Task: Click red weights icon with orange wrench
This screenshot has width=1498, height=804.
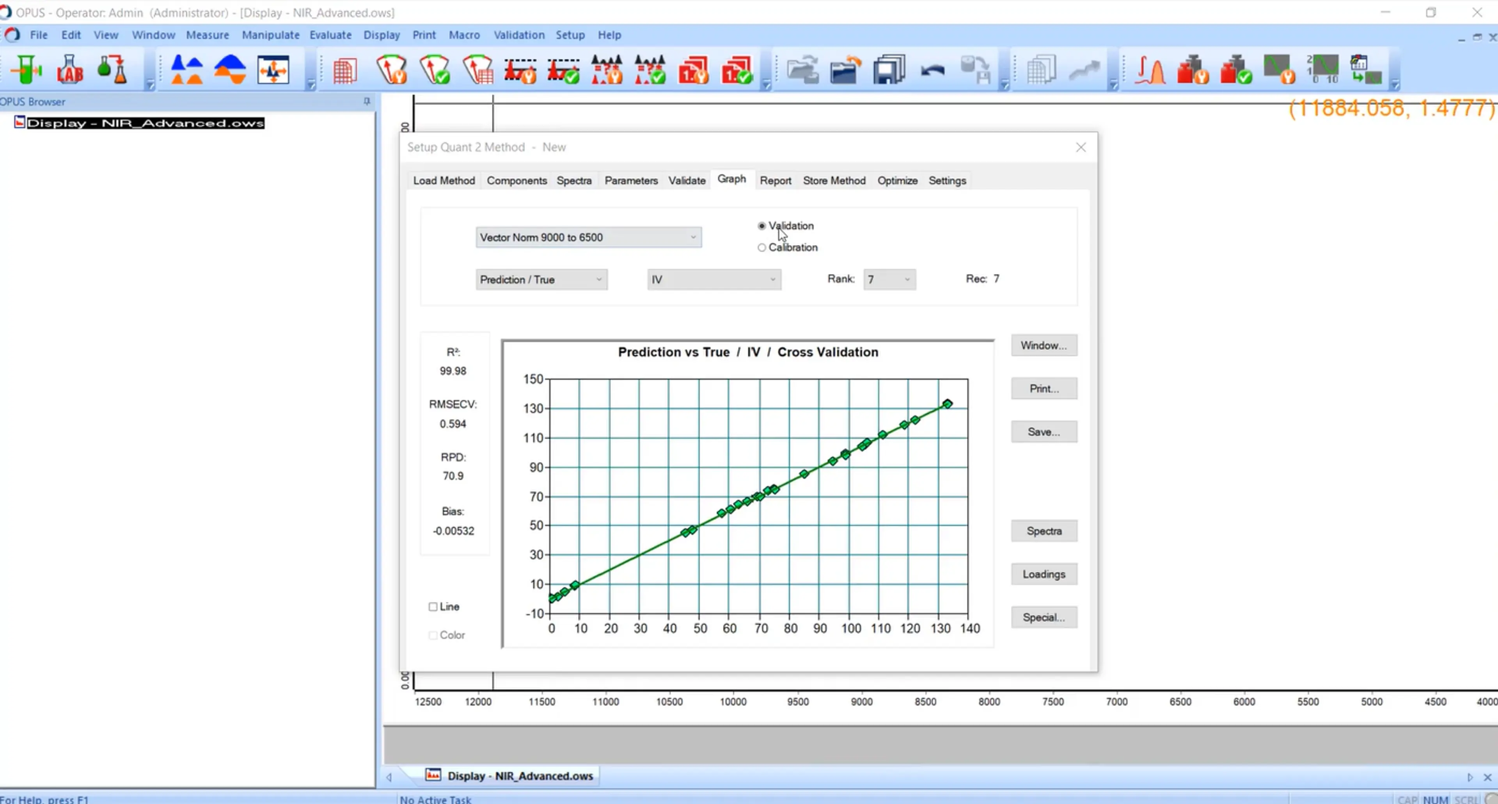Action: coord(1193,70)
